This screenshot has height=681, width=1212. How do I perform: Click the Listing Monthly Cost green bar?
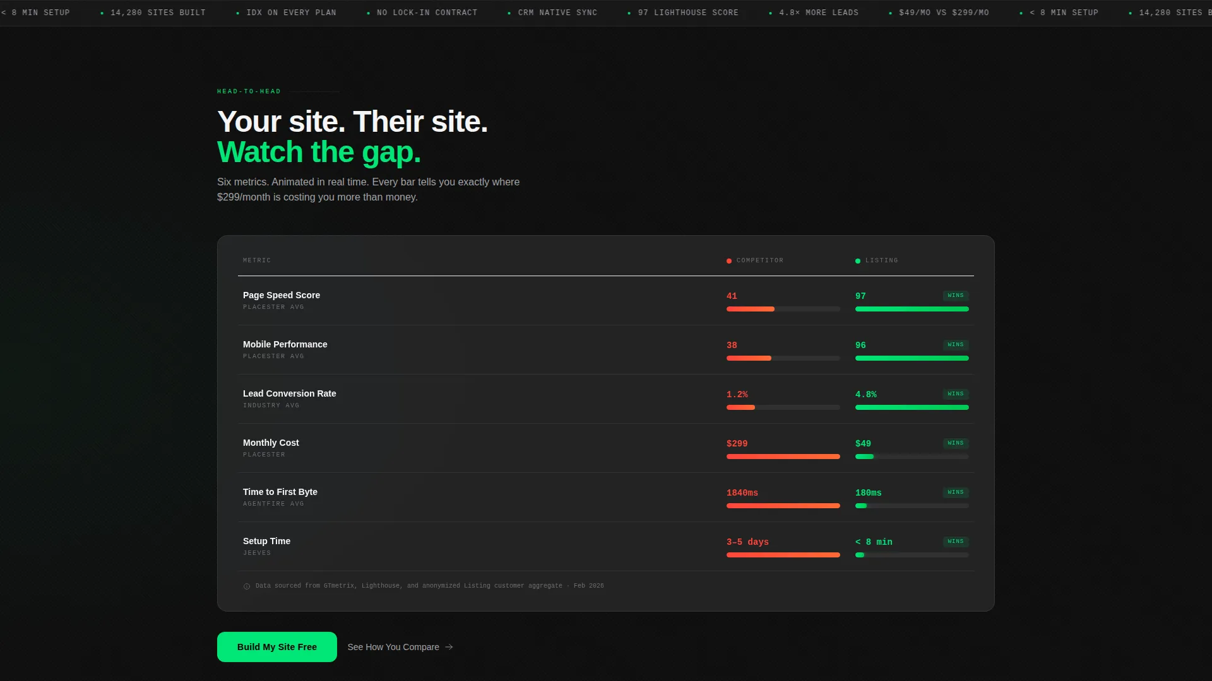point(864,457)
